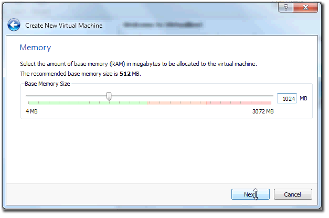This screenshot has height=218, width=329.
Task: Select the 3072 MB maximum label
Action: pyautogui.click(x=263, y=111)
